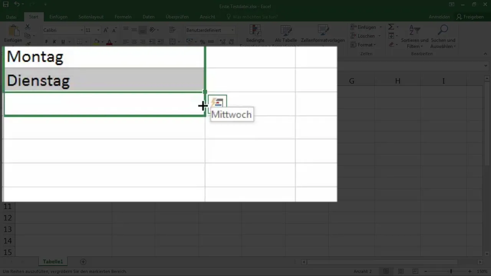
Task: Undo the last action
Action: coord(17,5)
